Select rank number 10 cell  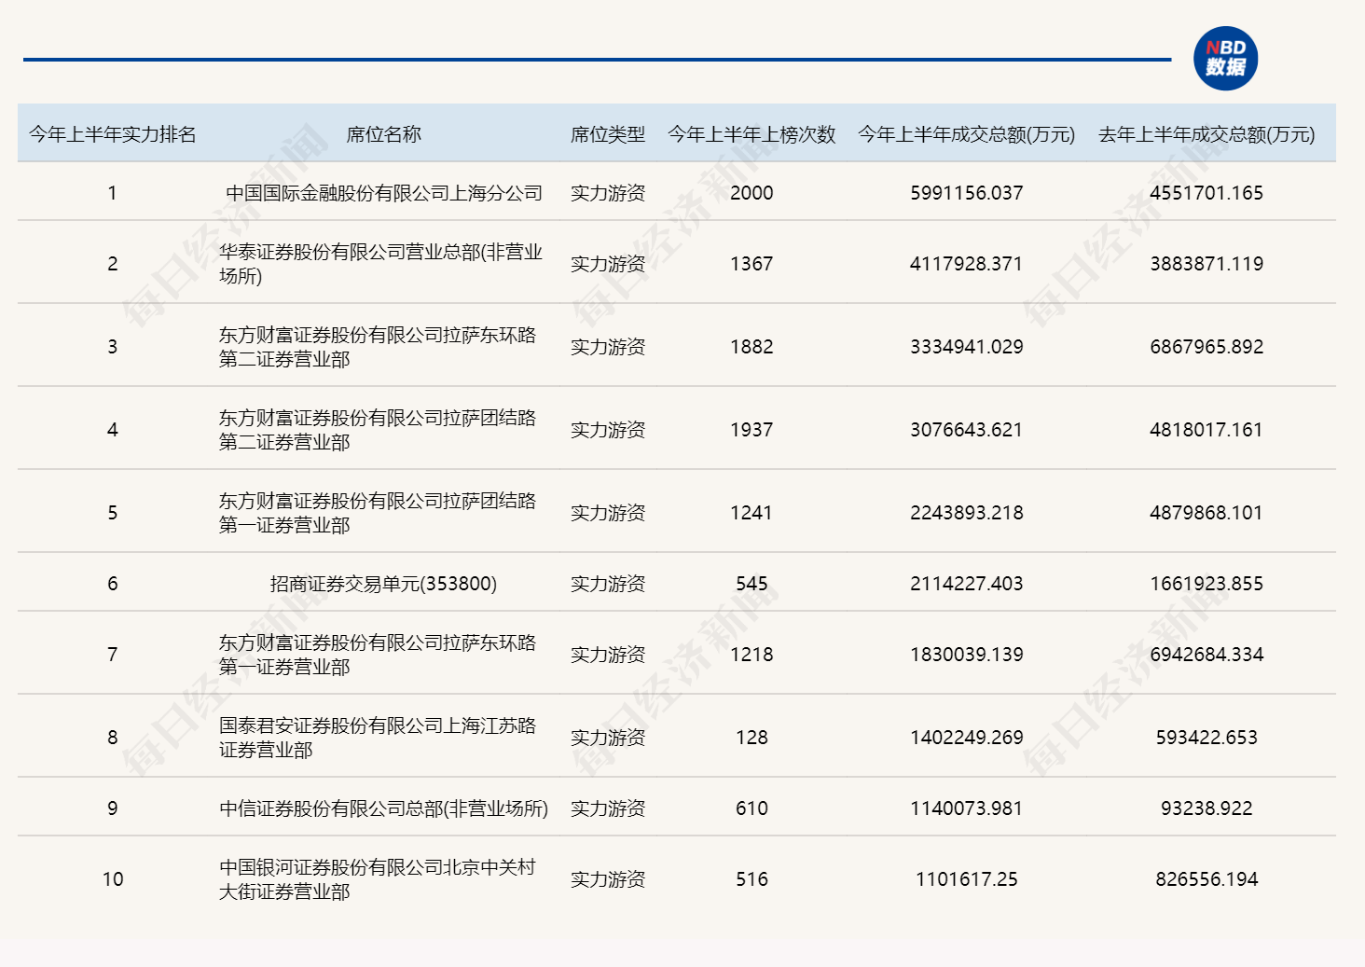113,879
